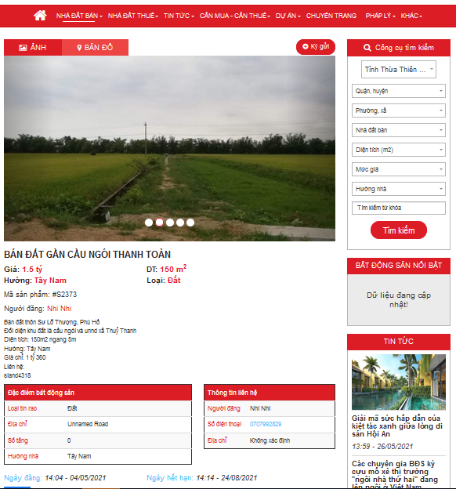
Task: Expand the Quận, huyện dropdown
Action: [399, 91]
